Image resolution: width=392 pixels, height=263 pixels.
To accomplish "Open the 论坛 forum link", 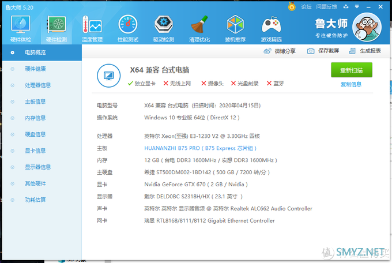I will click(306, 7).
